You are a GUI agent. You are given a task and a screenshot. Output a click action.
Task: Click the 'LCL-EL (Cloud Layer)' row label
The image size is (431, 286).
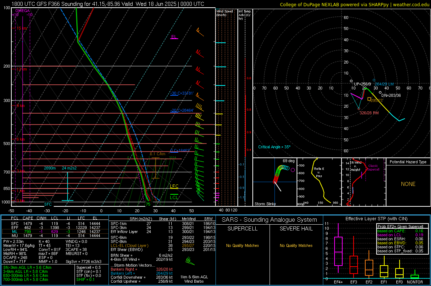(129, 245)
